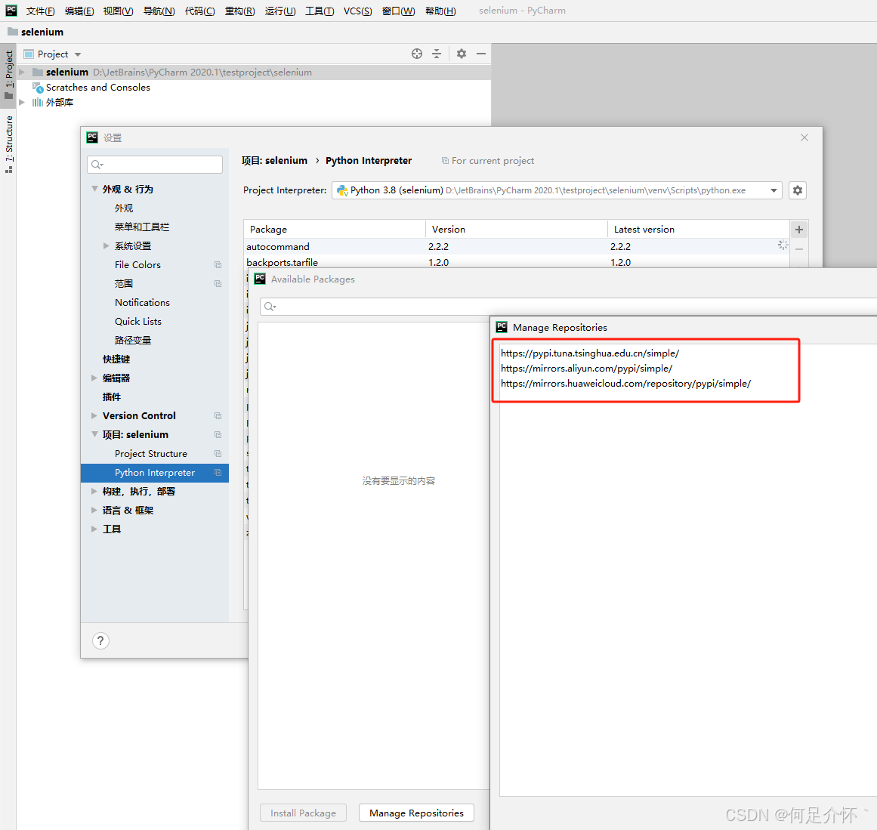Viewport: 877px width, 830px height.
Task: Select the aliyun mirrors repository URL
Action: click(586, 369)
